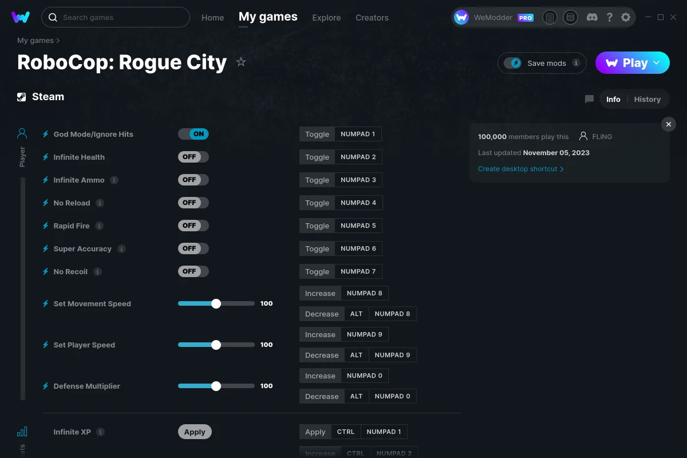Screen dimensions: 687x458
Task: Adjust Set Movement Speed slider
Action: tap(216, 303)
